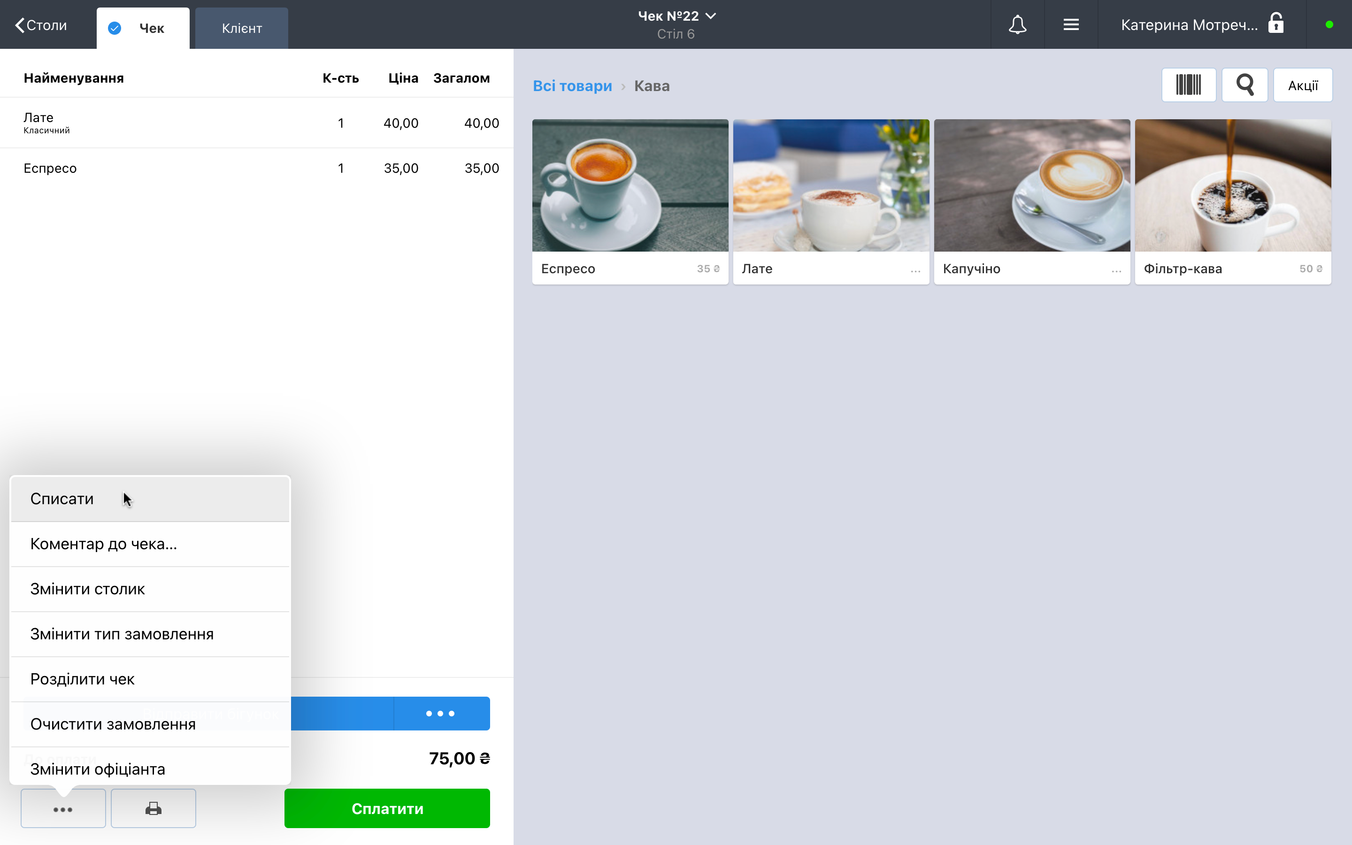Choose Коментар до чека… option
The image size is (1352, 845).
tap(150, 544)
